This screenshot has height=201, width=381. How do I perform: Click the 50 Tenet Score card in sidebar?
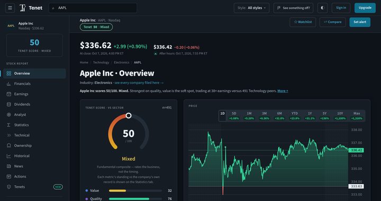click(x=34, y=45)
